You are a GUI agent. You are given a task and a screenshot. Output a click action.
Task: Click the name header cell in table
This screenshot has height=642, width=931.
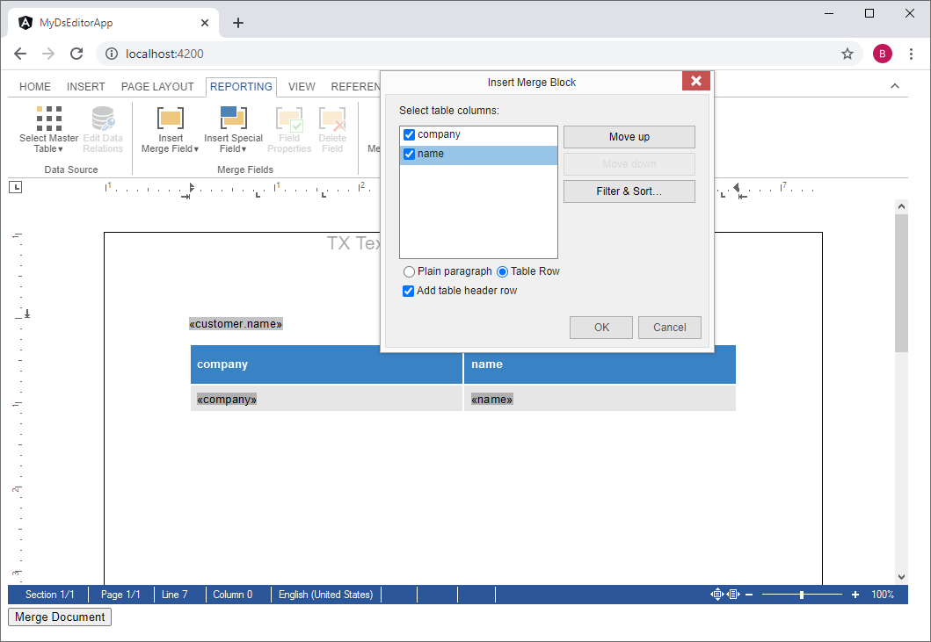[x=600, y=364]
